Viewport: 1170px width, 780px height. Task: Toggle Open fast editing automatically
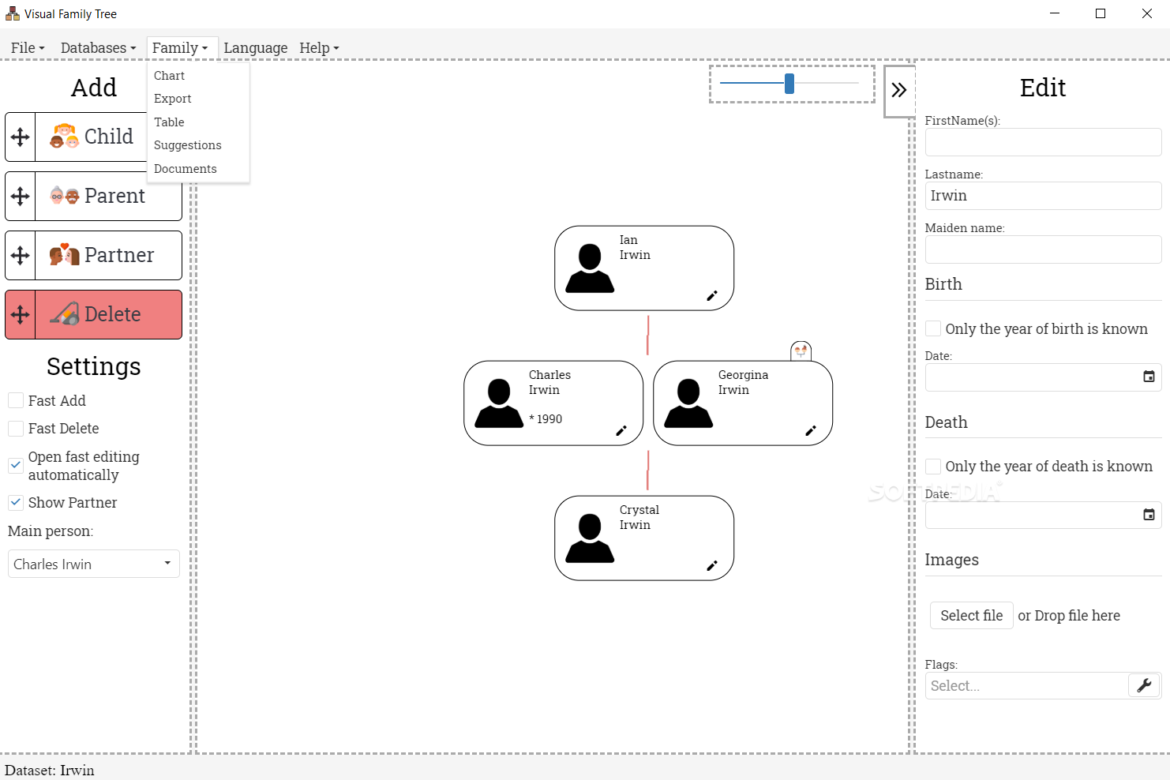click(16, 465)
